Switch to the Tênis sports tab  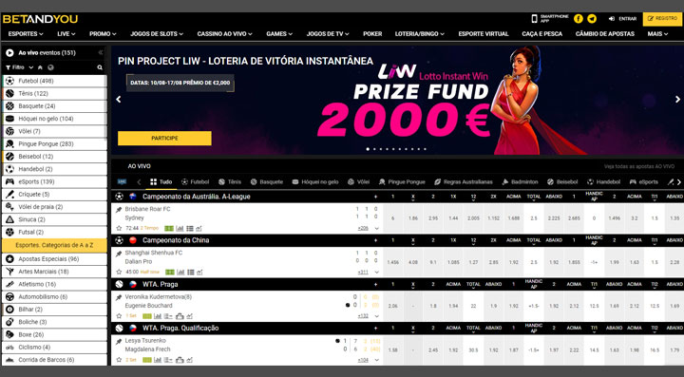(230, 182)
